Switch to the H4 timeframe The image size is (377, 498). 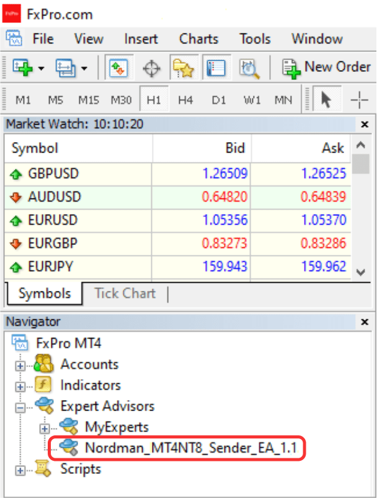[185, 99]
